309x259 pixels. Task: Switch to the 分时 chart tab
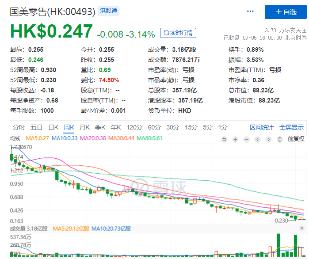(19, 127)
